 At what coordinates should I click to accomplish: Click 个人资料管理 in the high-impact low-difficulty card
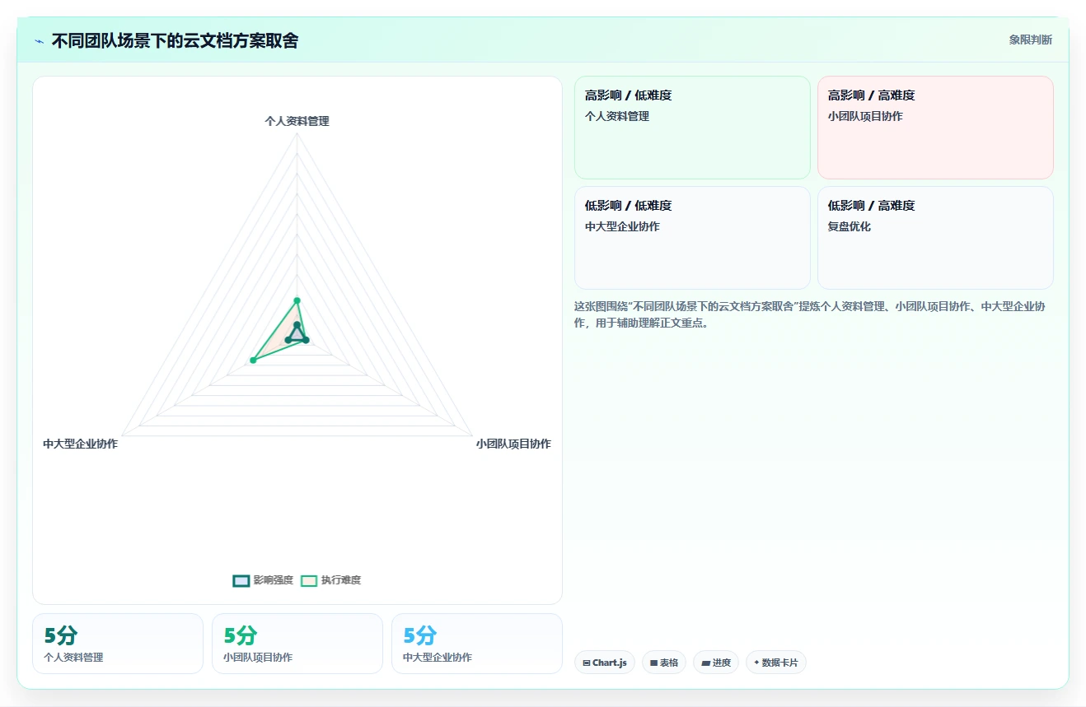(617, 117)
